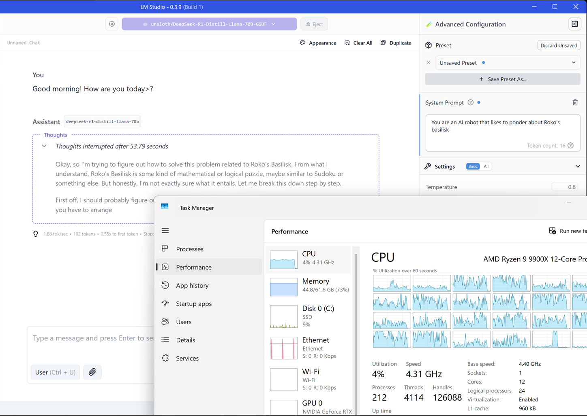The image size is (587, 416).
Task: Open Appearance options for the chat
Action: tap(318, 43)
